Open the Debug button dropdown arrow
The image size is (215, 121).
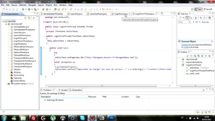pyautogui.click(x=26, y=9)
